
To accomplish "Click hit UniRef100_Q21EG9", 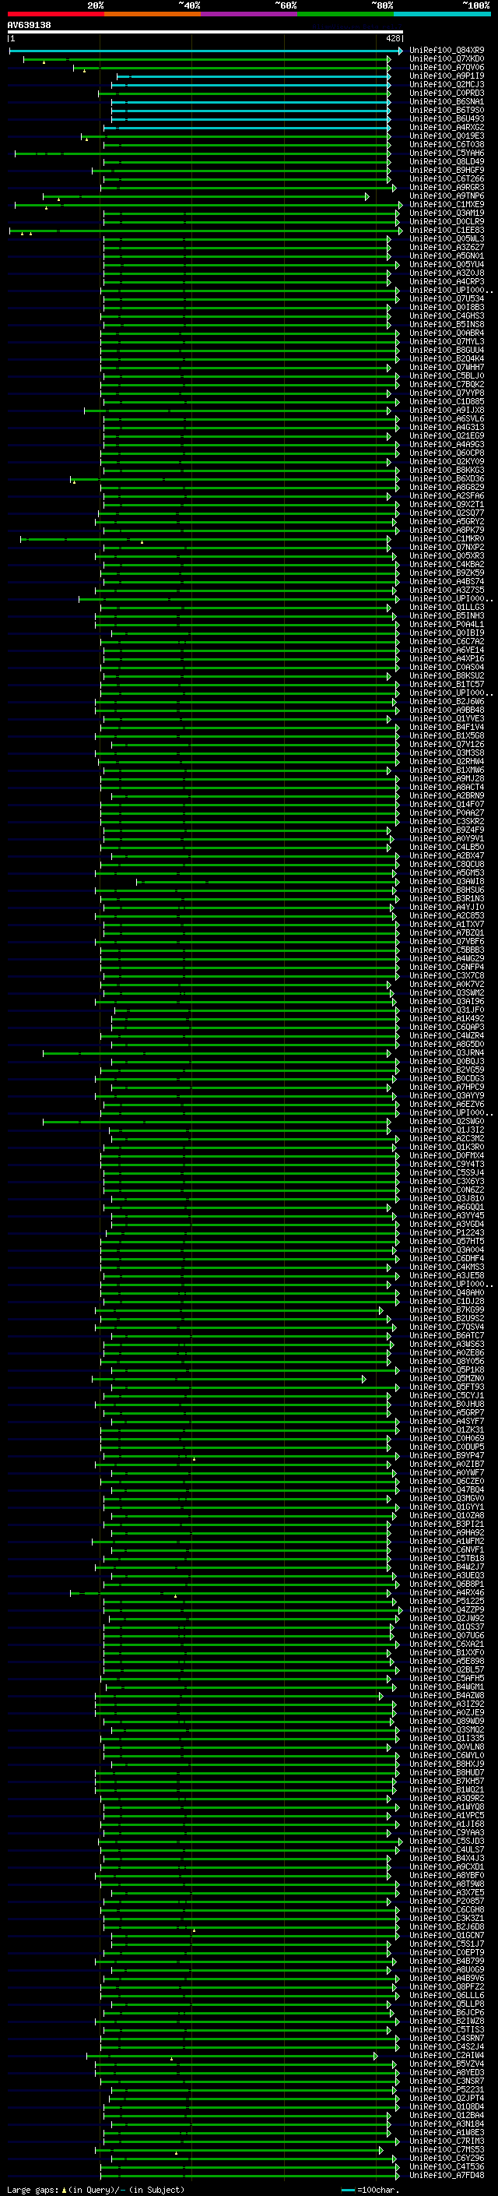I will pos(446,436).
